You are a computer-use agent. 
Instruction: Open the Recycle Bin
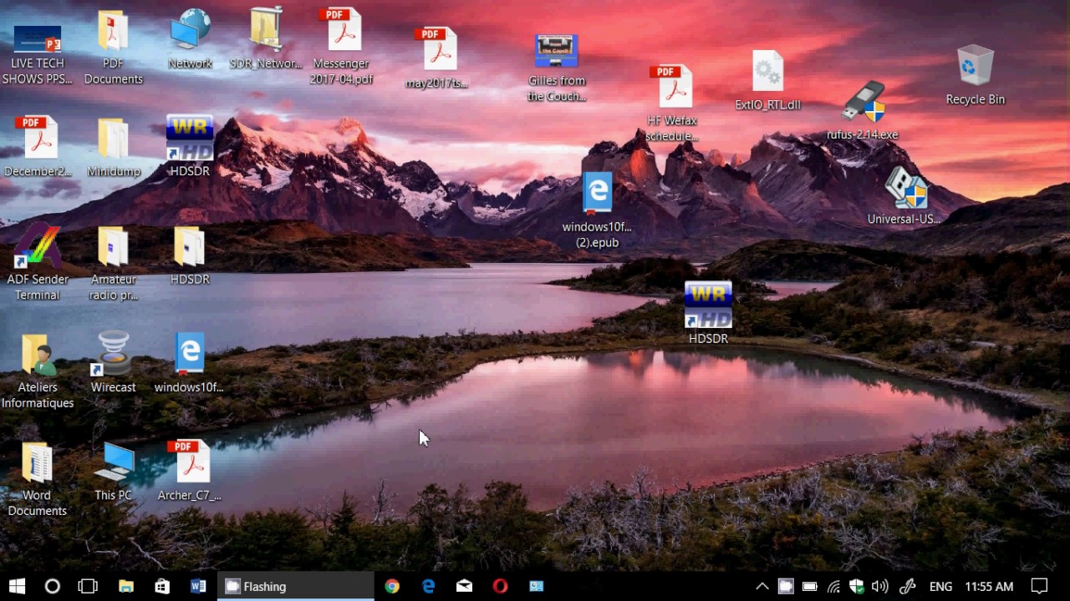(975, 75)
